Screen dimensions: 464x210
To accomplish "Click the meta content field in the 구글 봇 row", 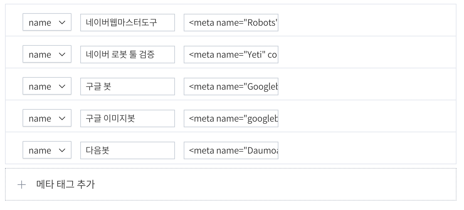I will click(231, 87).
